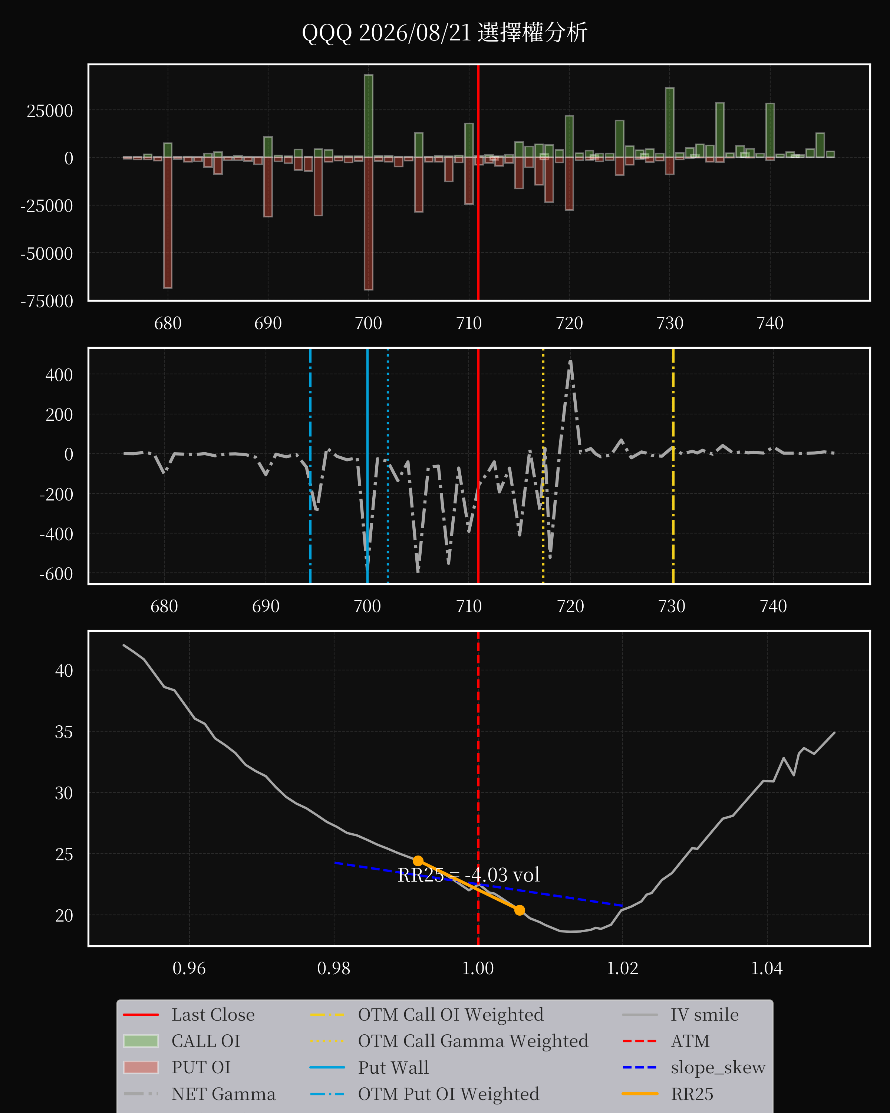Click the "-25000" y-axis label
This screenshot has width=890, height=1113.
click(x=46, y=206)
